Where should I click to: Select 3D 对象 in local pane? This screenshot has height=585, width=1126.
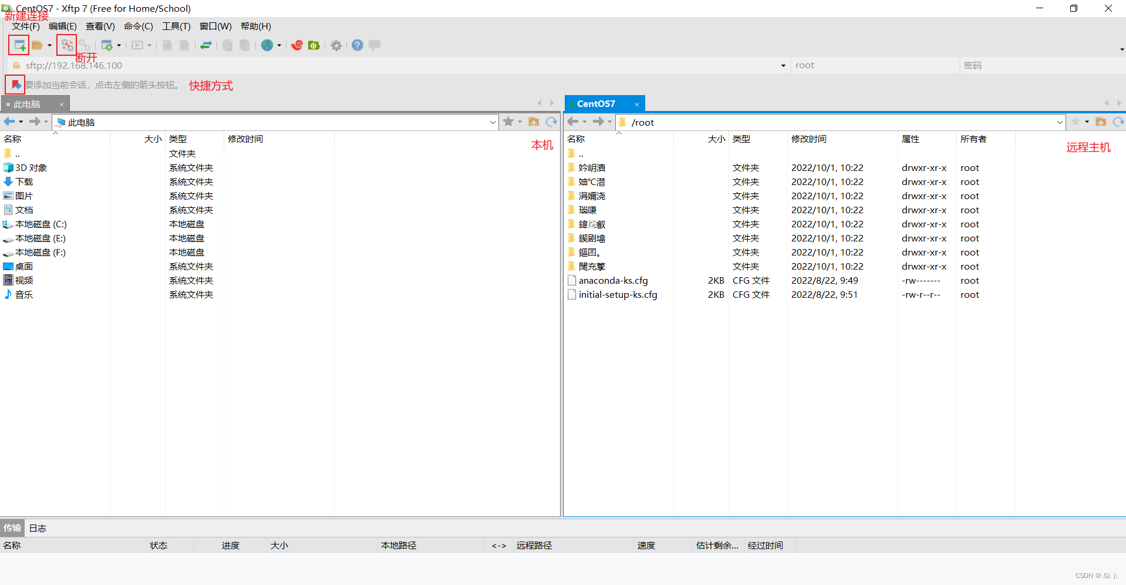(x=31, y=168)
